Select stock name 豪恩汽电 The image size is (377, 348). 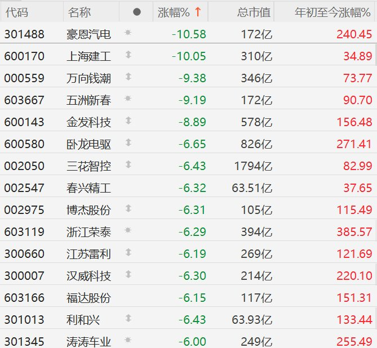(x=88, y=34)
